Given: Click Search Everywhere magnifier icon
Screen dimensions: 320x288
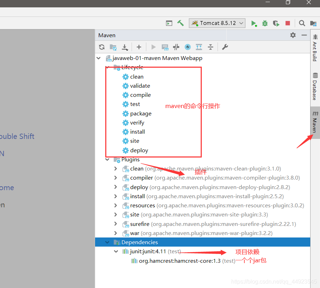Looking at the screenshot, I should (302, 23).
